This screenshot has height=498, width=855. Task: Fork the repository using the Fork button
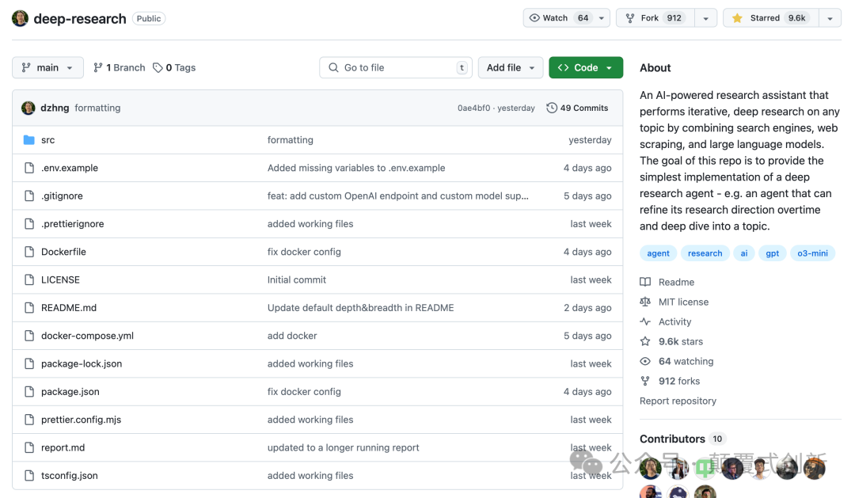655,18
